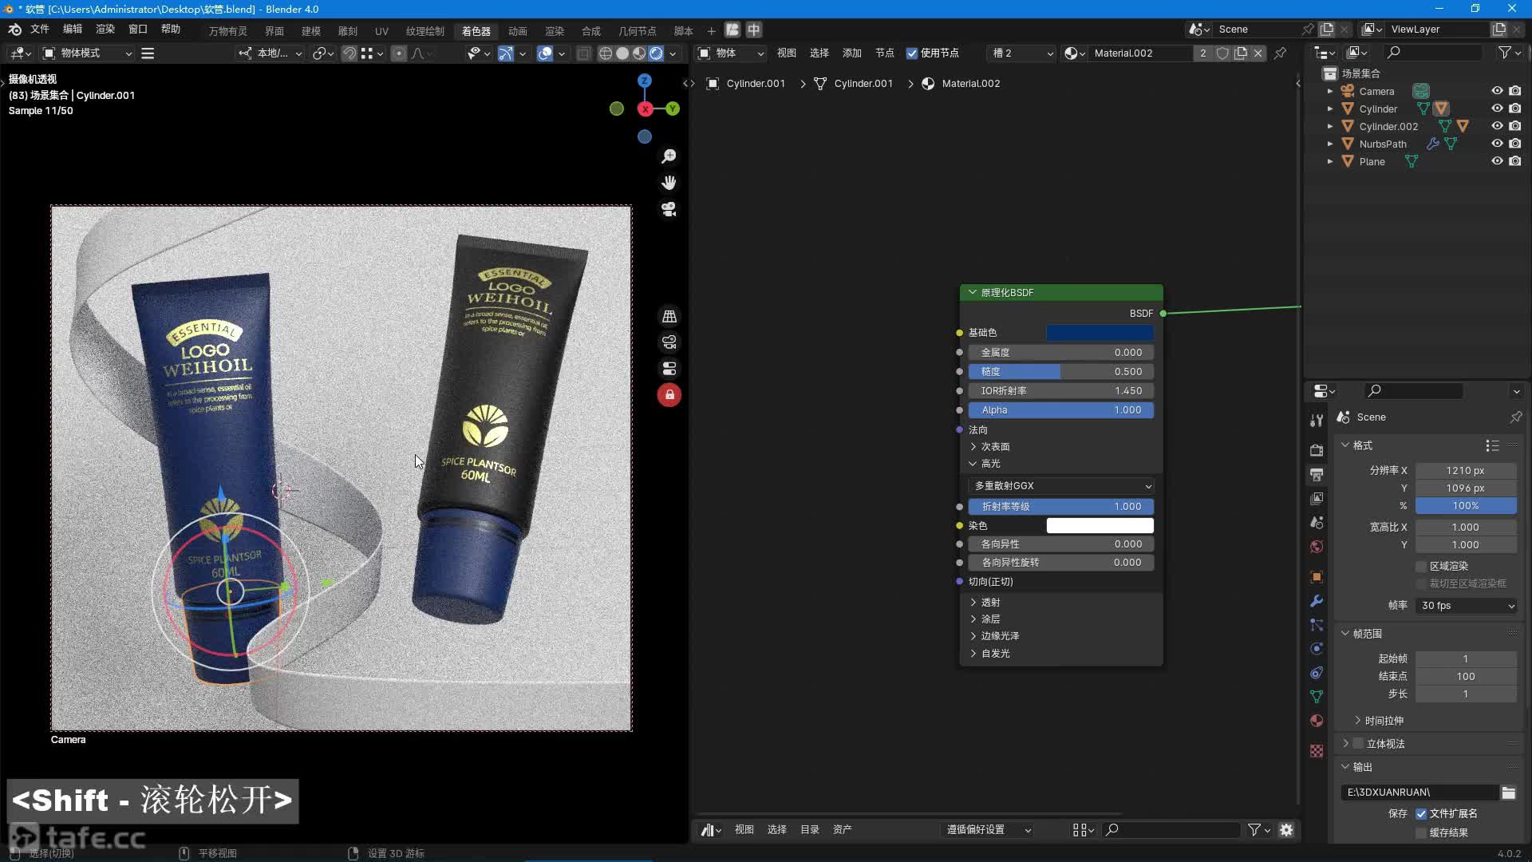
Task: Open the node editor Add menu
Action: (852, 53)
